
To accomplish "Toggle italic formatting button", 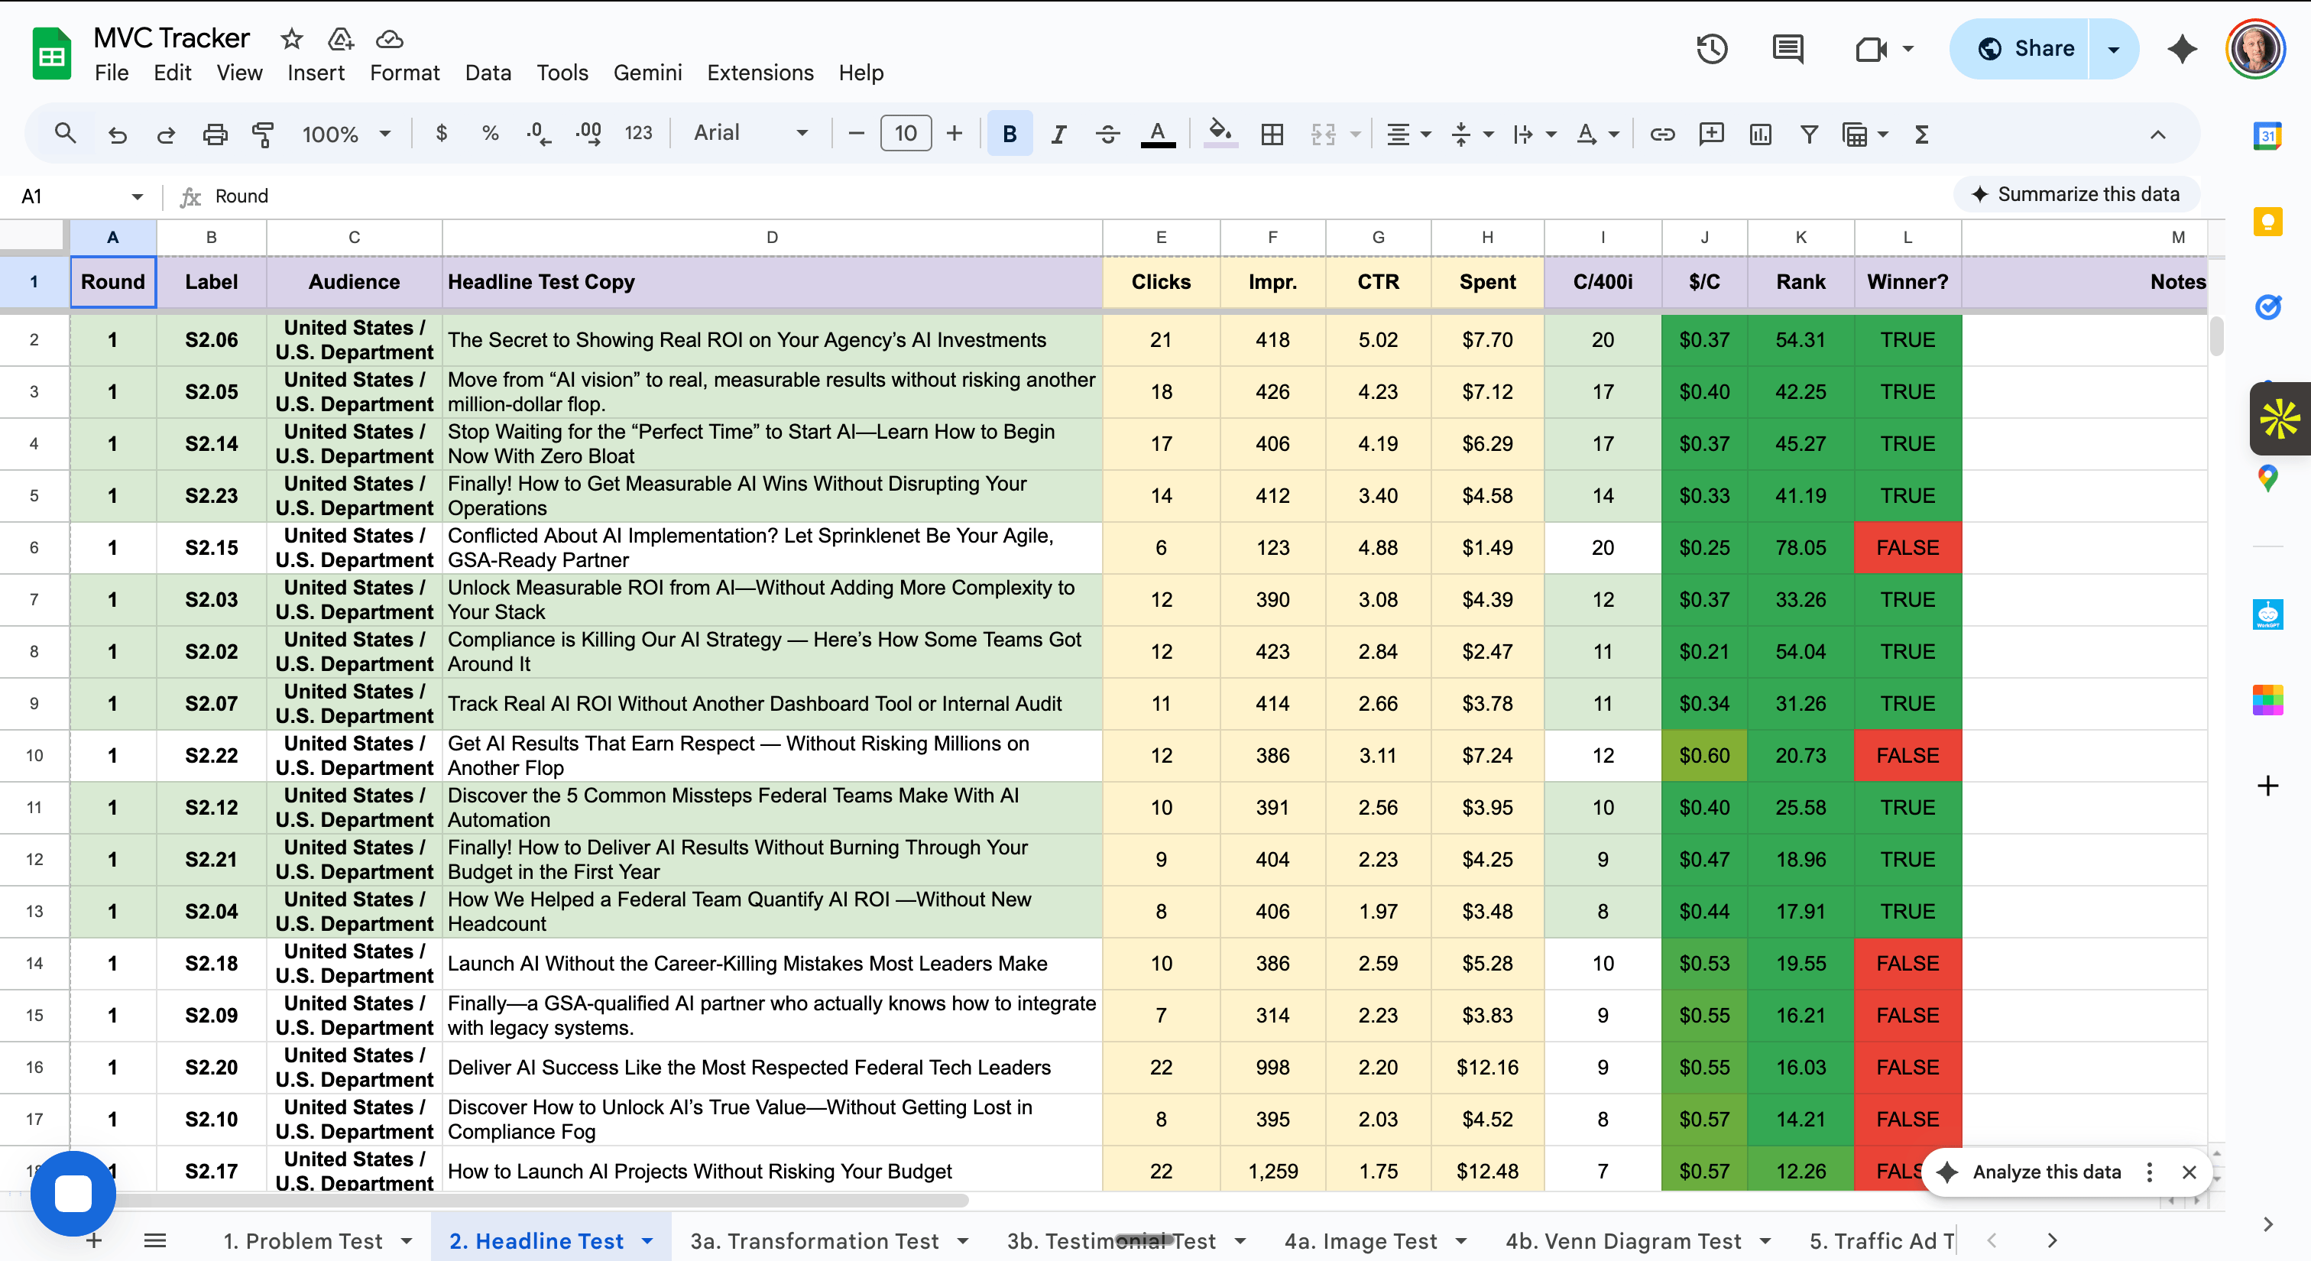I will coord(1058,135).
